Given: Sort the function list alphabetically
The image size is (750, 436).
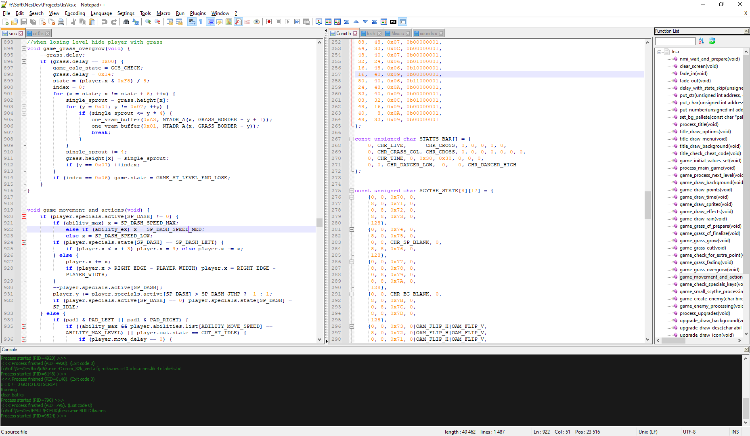Looking at the screenshot, I should [701, 41].
